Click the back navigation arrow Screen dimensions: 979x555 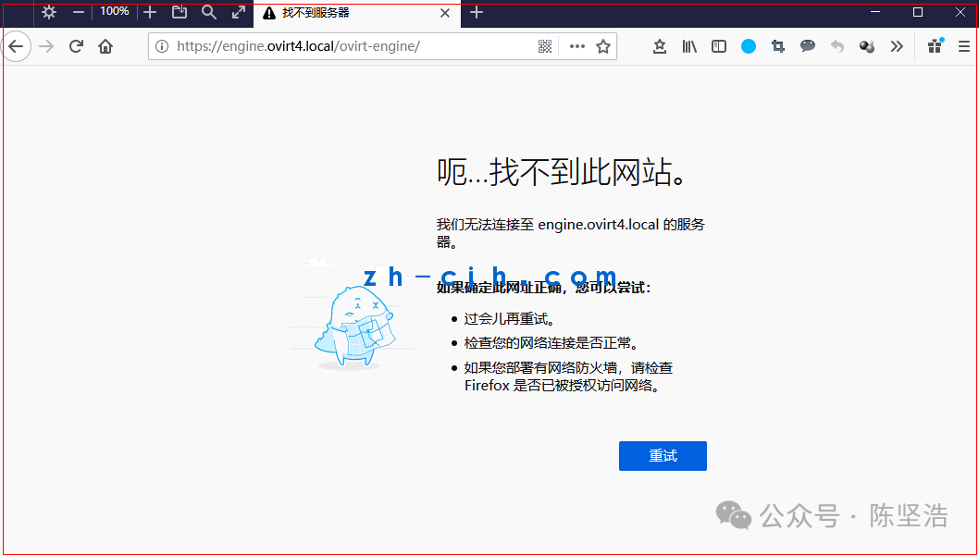pyautogui.click(x=17, y=46)
